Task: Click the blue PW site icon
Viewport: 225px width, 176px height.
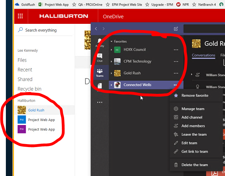Action: 22,120
